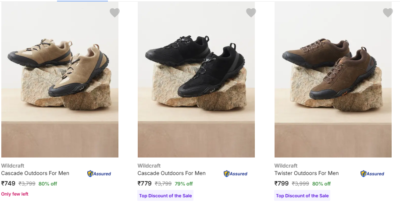Open the black Cascade Outdoors shoe image
Screen dimensions: 400x203
[x=196, y=80]
